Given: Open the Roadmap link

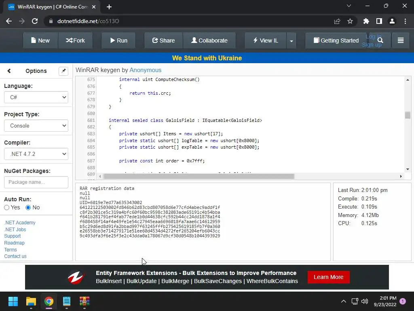Looking at the screenshot, I should point(14,243).
